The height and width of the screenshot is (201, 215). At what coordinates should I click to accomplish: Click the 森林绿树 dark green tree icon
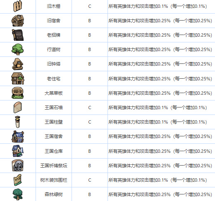17,194
